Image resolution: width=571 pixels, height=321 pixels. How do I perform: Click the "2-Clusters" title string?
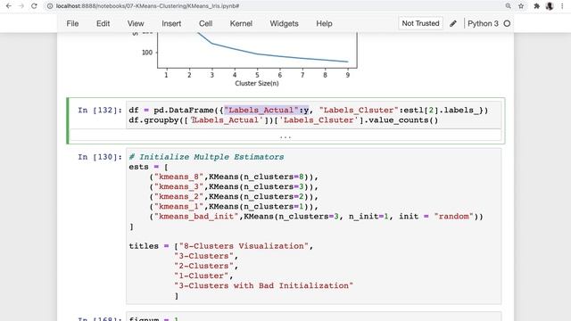[203, 266]
